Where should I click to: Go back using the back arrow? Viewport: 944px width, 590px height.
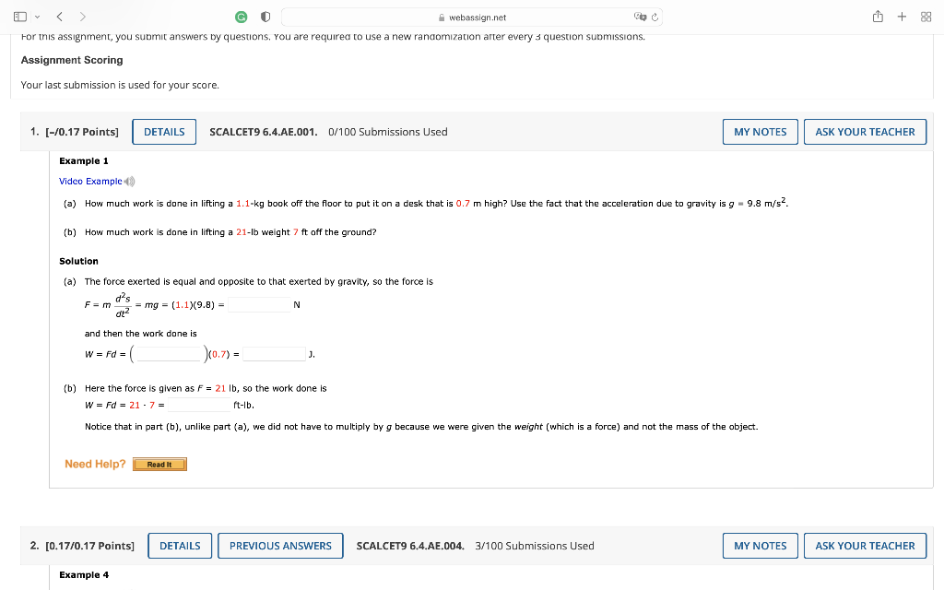point(58,16)
